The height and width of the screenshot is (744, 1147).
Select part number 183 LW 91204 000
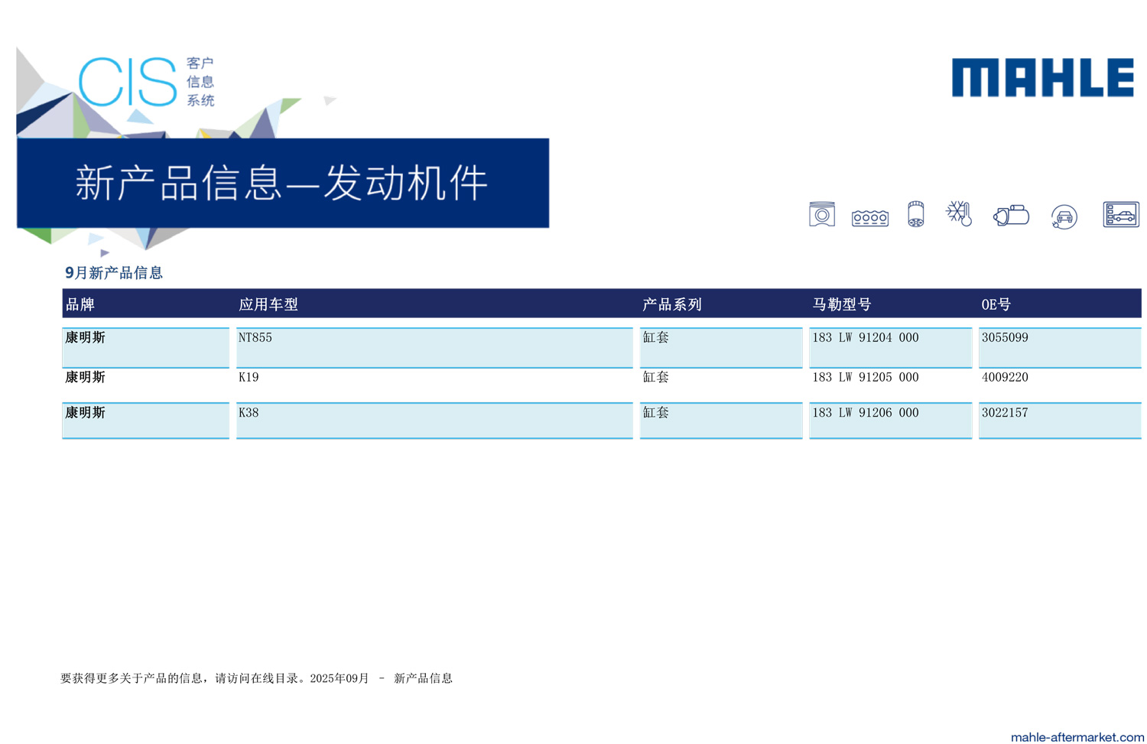(x=865, y=338)
